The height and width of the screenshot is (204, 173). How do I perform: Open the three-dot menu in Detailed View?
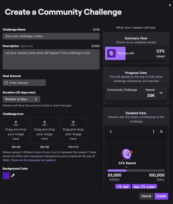[x=154, y=131]
